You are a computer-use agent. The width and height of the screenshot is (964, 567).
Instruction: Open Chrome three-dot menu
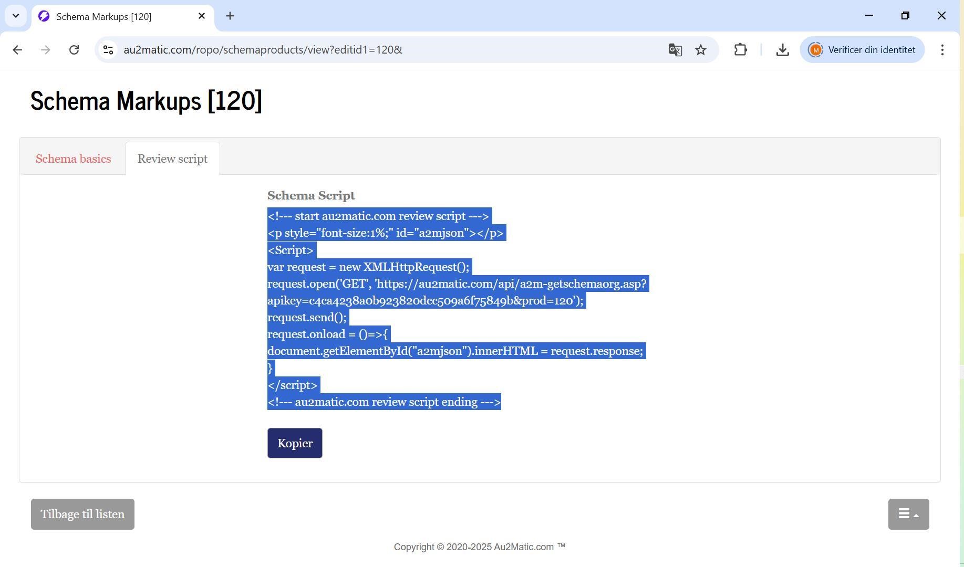tap(942, 50)
